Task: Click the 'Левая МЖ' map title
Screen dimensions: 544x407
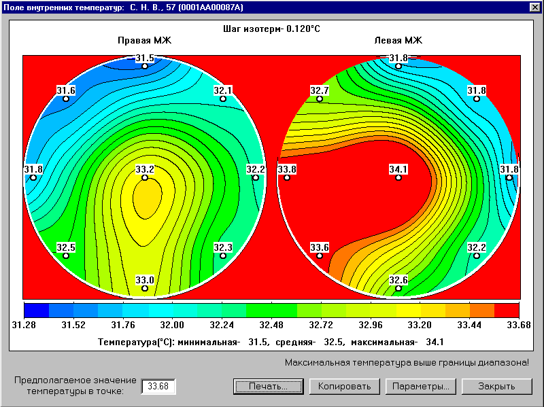Action: (398, 40)
